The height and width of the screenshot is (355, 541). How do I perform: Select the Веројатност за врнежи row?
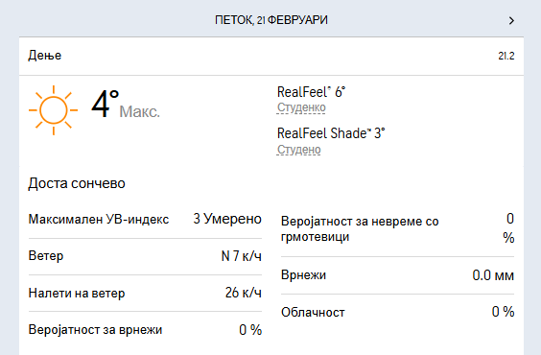145,330
